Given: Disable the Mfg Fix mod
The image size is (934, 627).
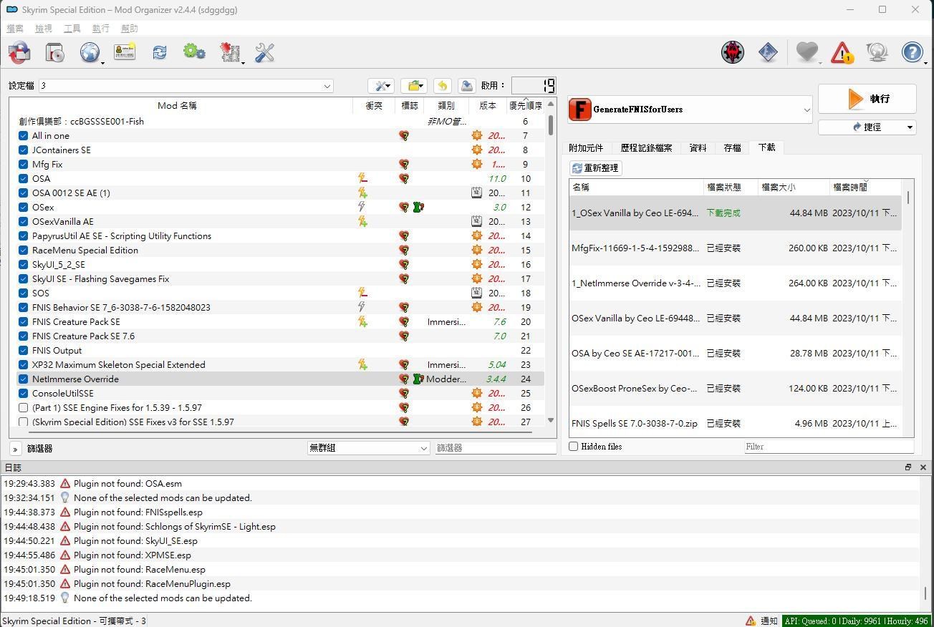Looking at the screenshot, I should [x=23, y=164].
